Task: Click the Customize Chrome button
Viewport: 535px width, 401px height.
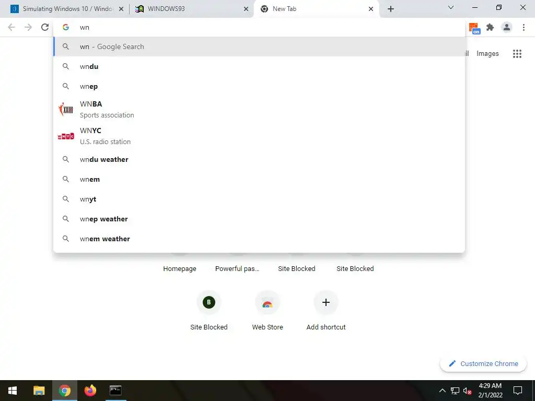Action: (x=483, y=363)
